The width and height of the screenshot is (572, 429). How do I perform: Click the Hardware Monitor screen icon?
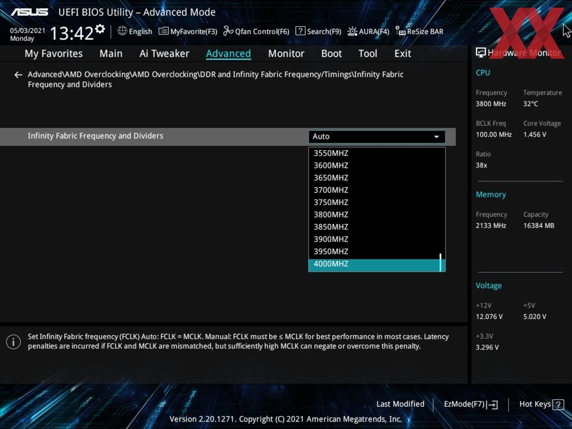pyautogui.click(x=481, y=53)
